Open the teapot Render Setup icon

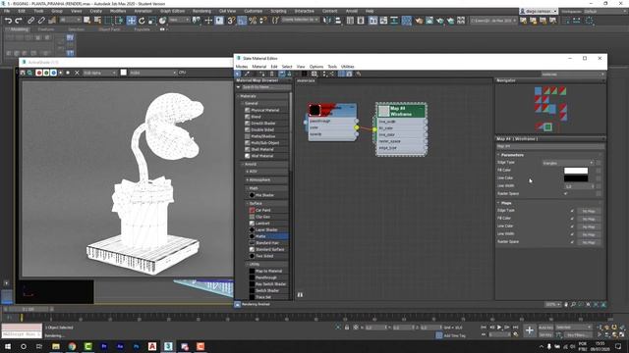[419, 21]
